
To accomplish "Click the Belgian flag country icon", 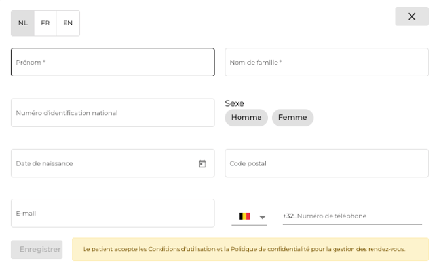I will (x=244, y=216).
